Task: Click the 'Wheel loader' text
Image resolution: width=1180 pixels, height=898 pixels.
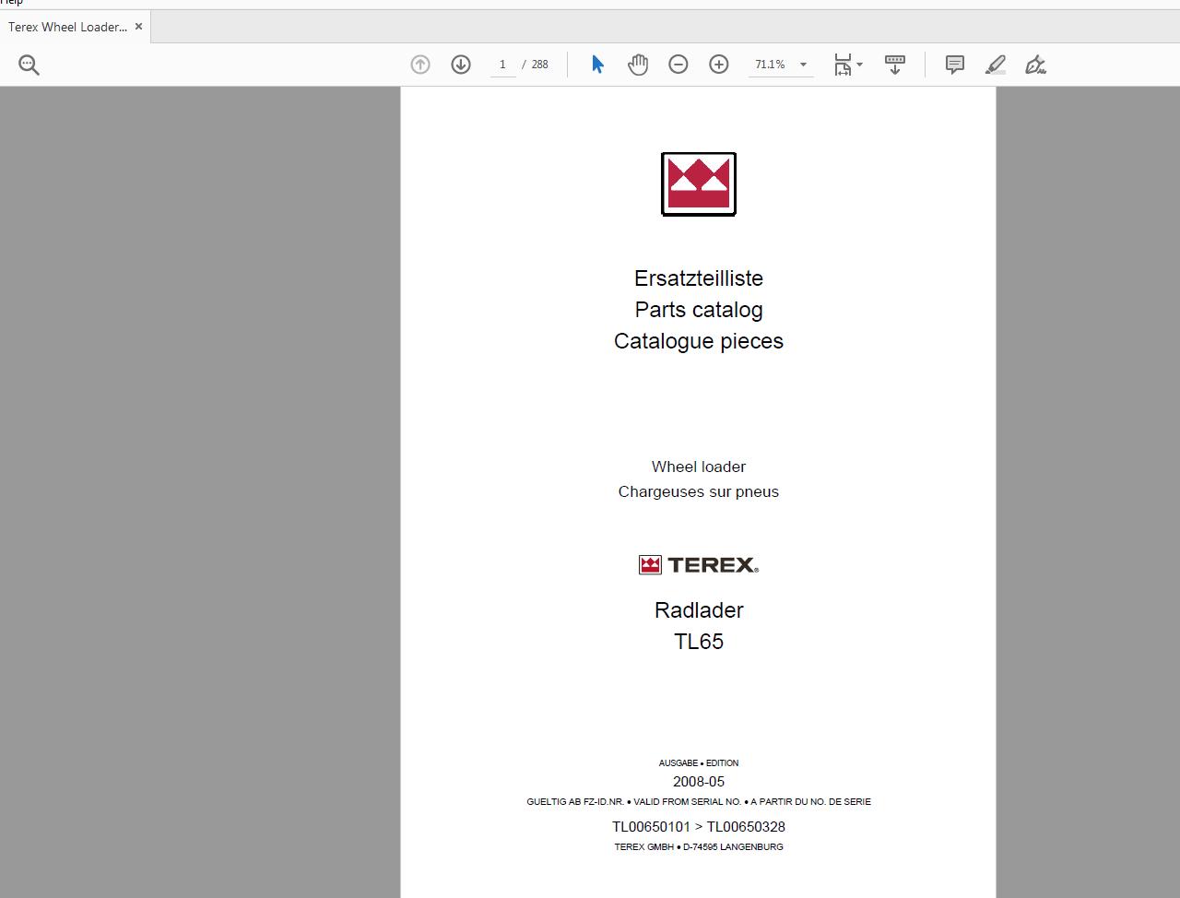Action: click(x=699, y=467)
